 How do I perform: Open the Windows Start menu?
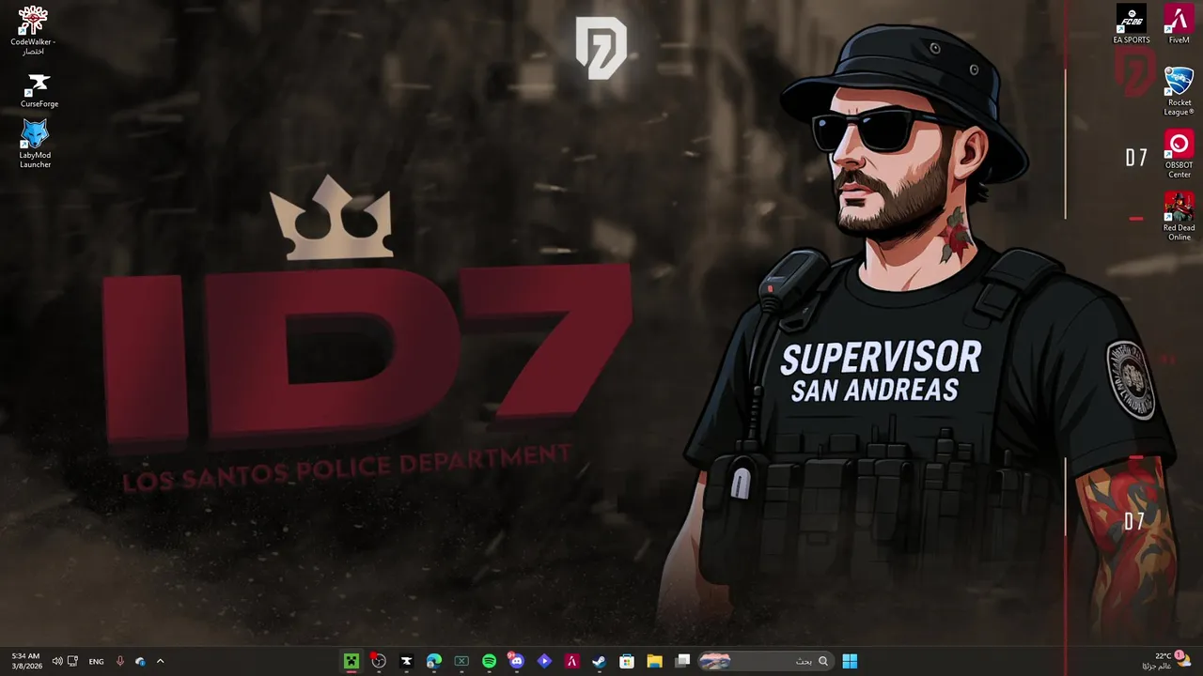tap(850, 661)
